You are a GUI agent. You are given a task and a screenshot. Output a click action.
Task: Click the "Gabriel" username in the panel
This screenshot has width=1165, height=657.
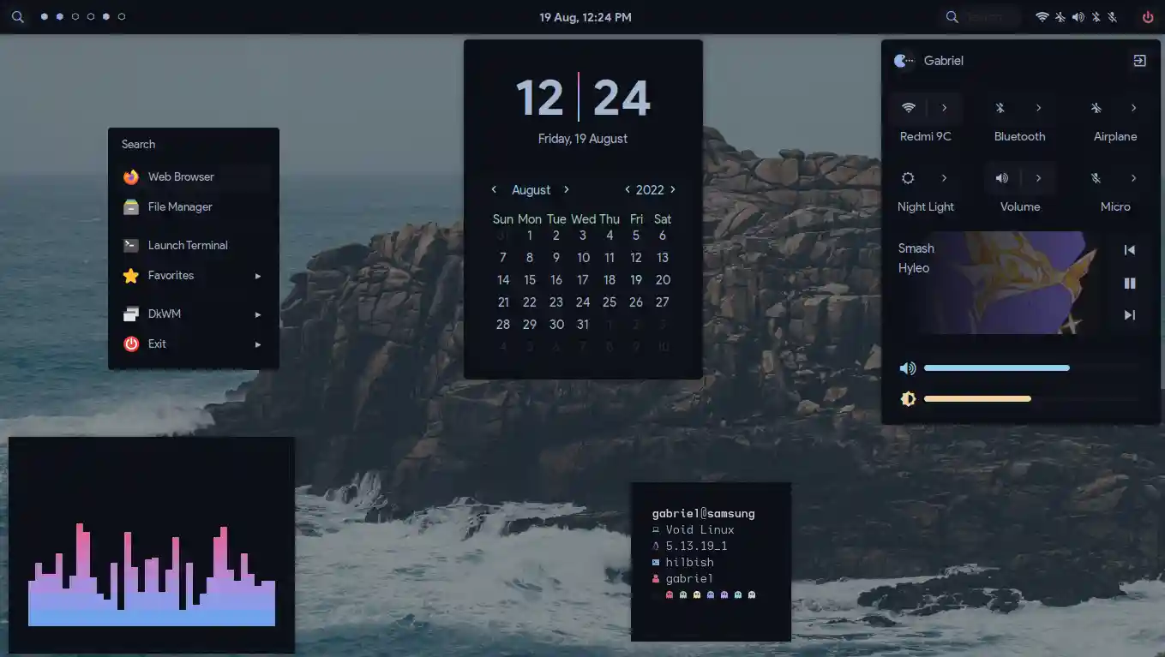[944, 61]
